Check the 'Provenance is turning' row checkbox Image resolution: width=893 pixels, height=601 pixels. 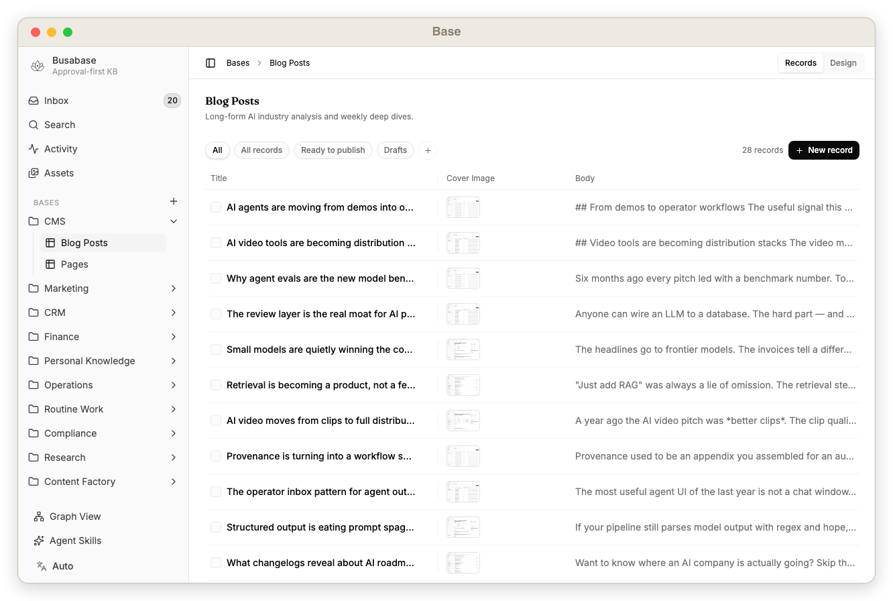tap(216, 456)
